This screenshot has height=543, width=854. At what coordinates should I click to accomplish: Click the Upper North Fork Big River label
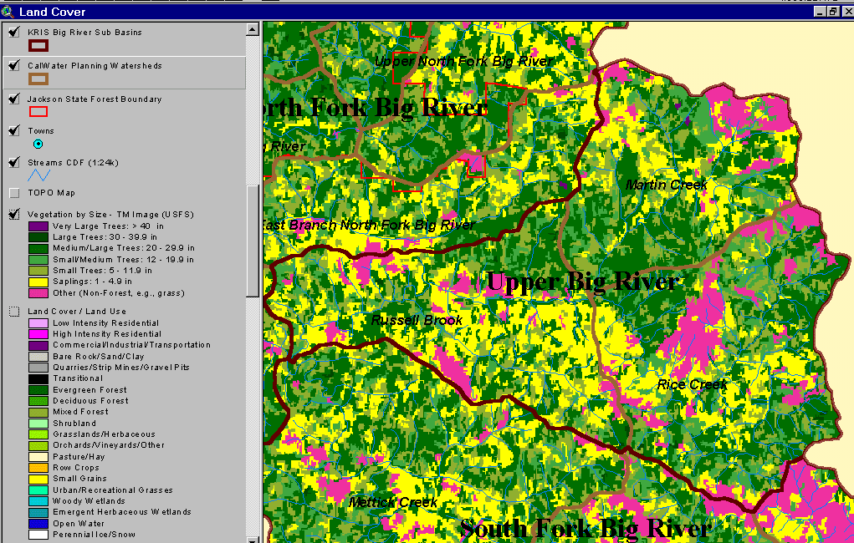coord(464,61)
